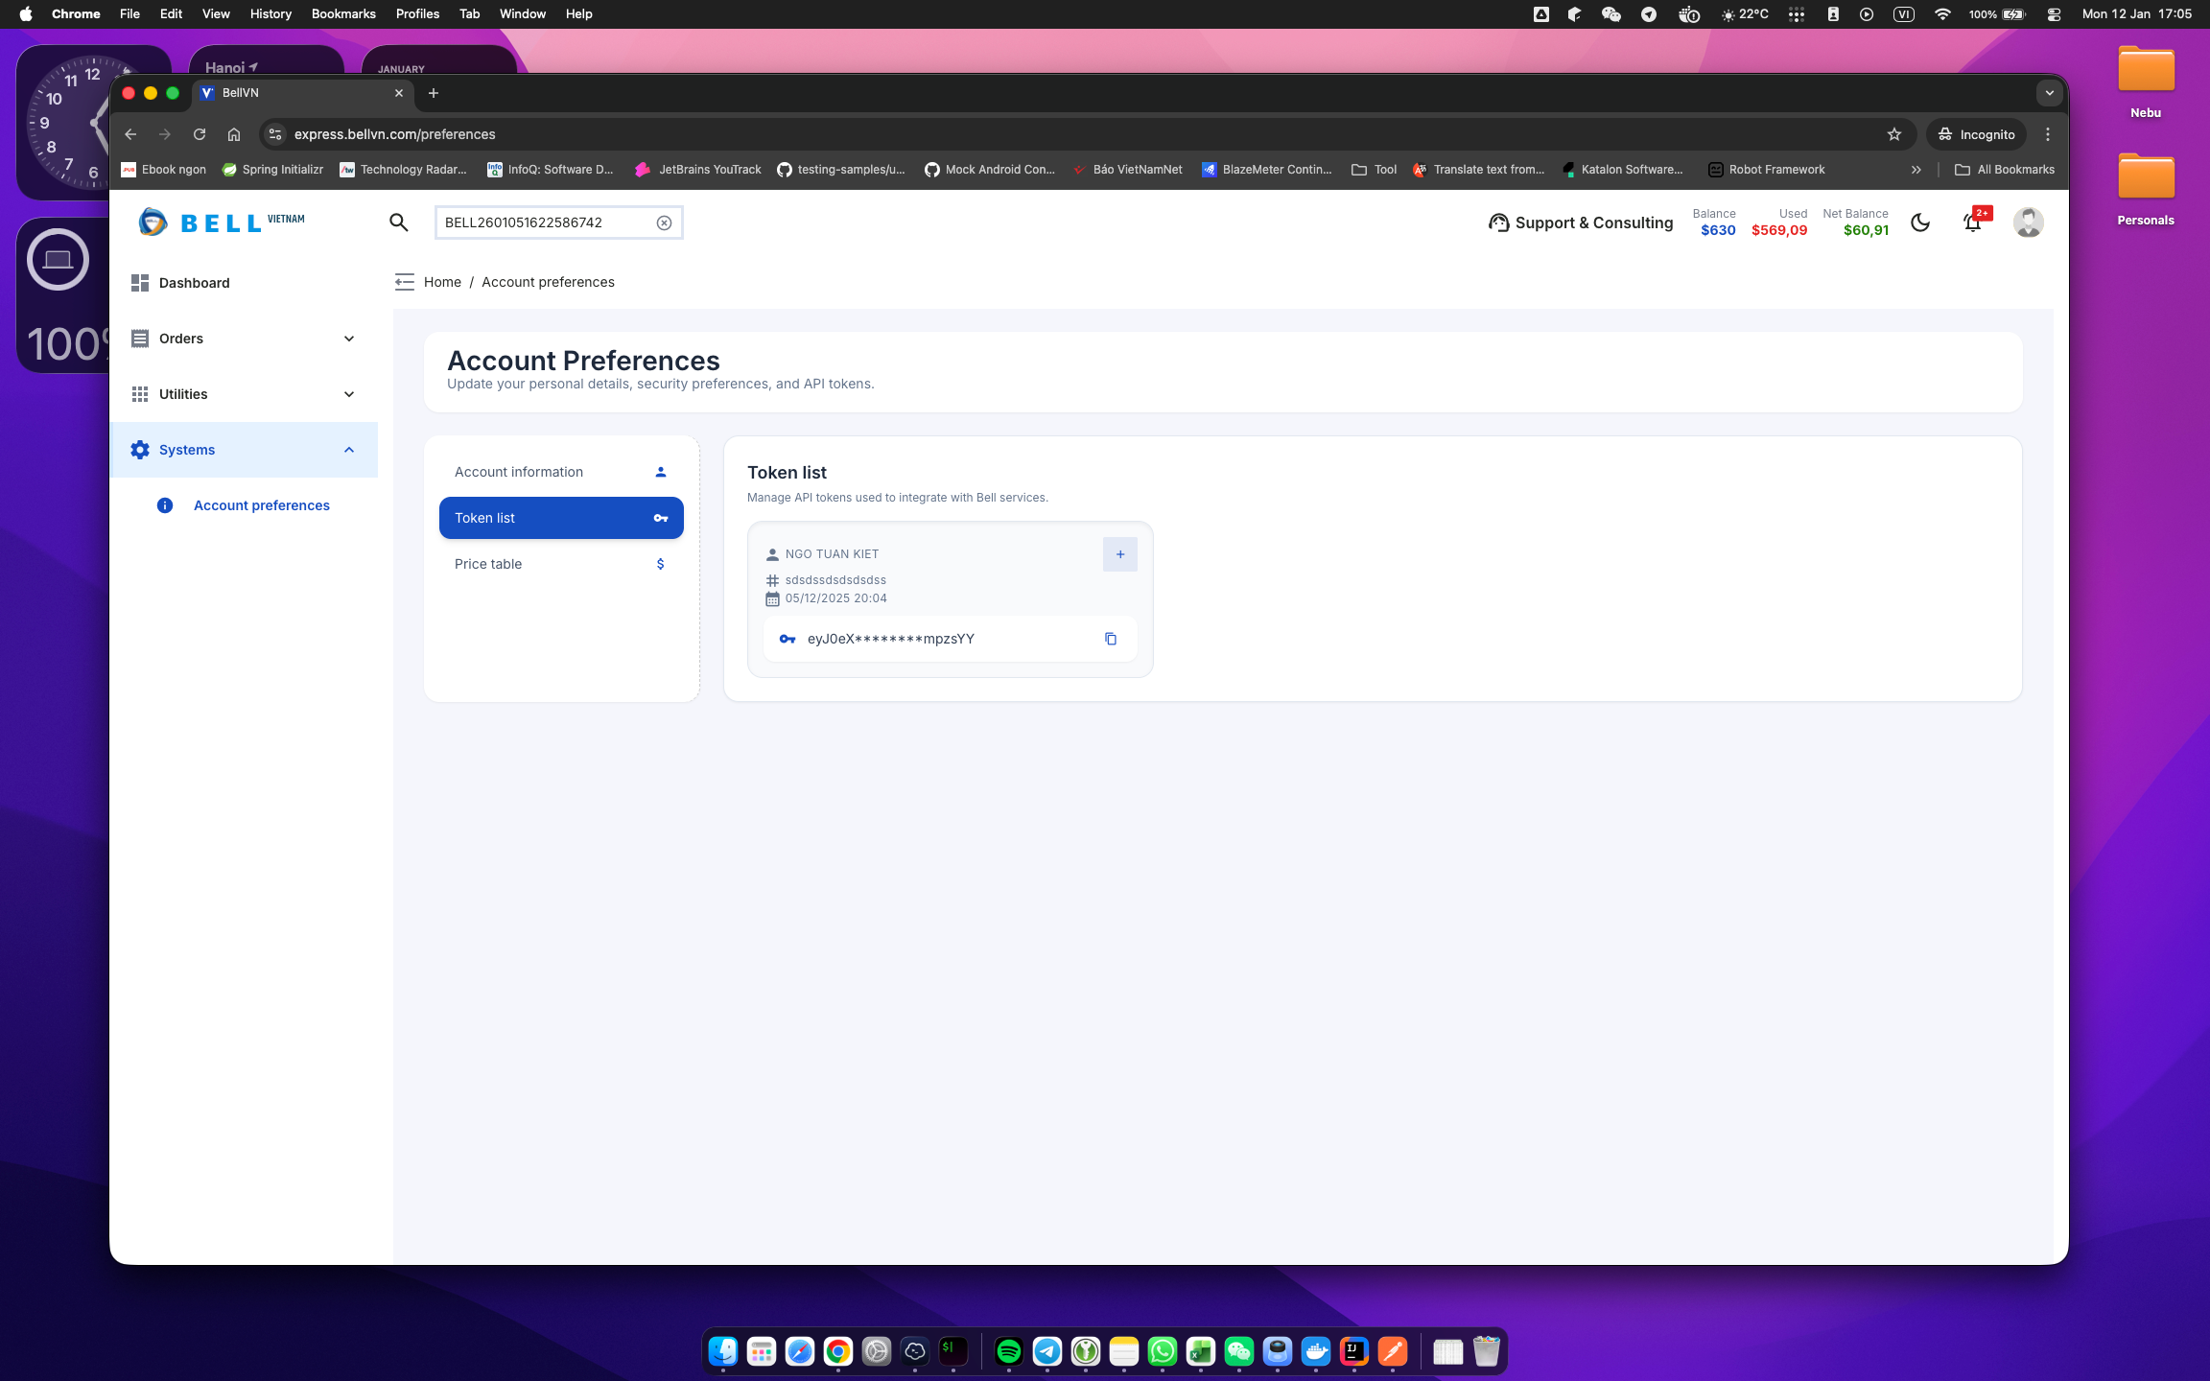Collapse the Systems section

tap(348, 450)
